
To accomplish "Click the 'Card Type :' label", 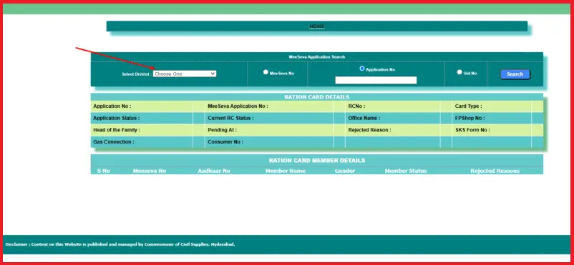I will point(468,106).
